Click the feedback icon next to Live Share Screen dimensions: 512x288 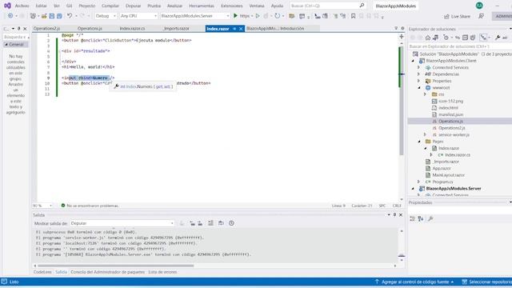(481, 16)
